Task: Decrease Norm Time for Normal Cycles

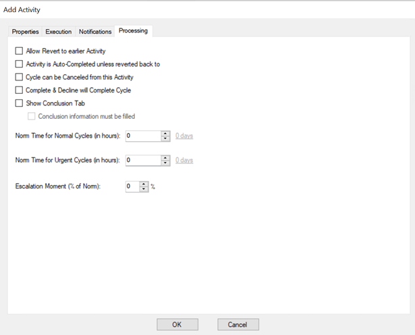Action: pos(165,138)
